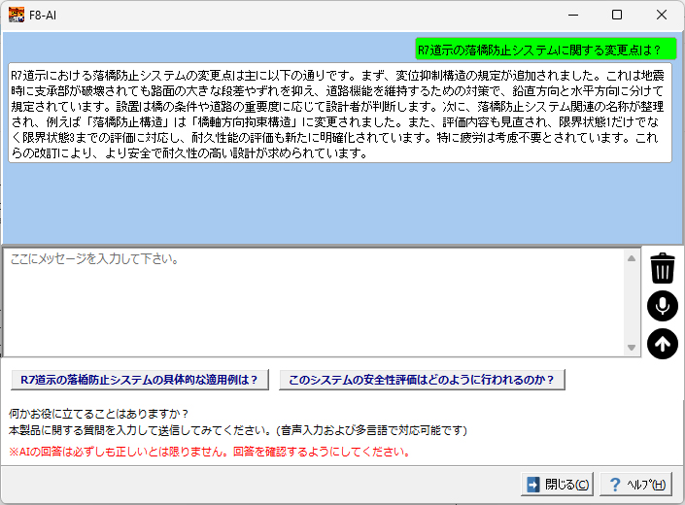Click the message box scroll down arrow
Screen dimensions: 685x505
(x=632, y=347)
